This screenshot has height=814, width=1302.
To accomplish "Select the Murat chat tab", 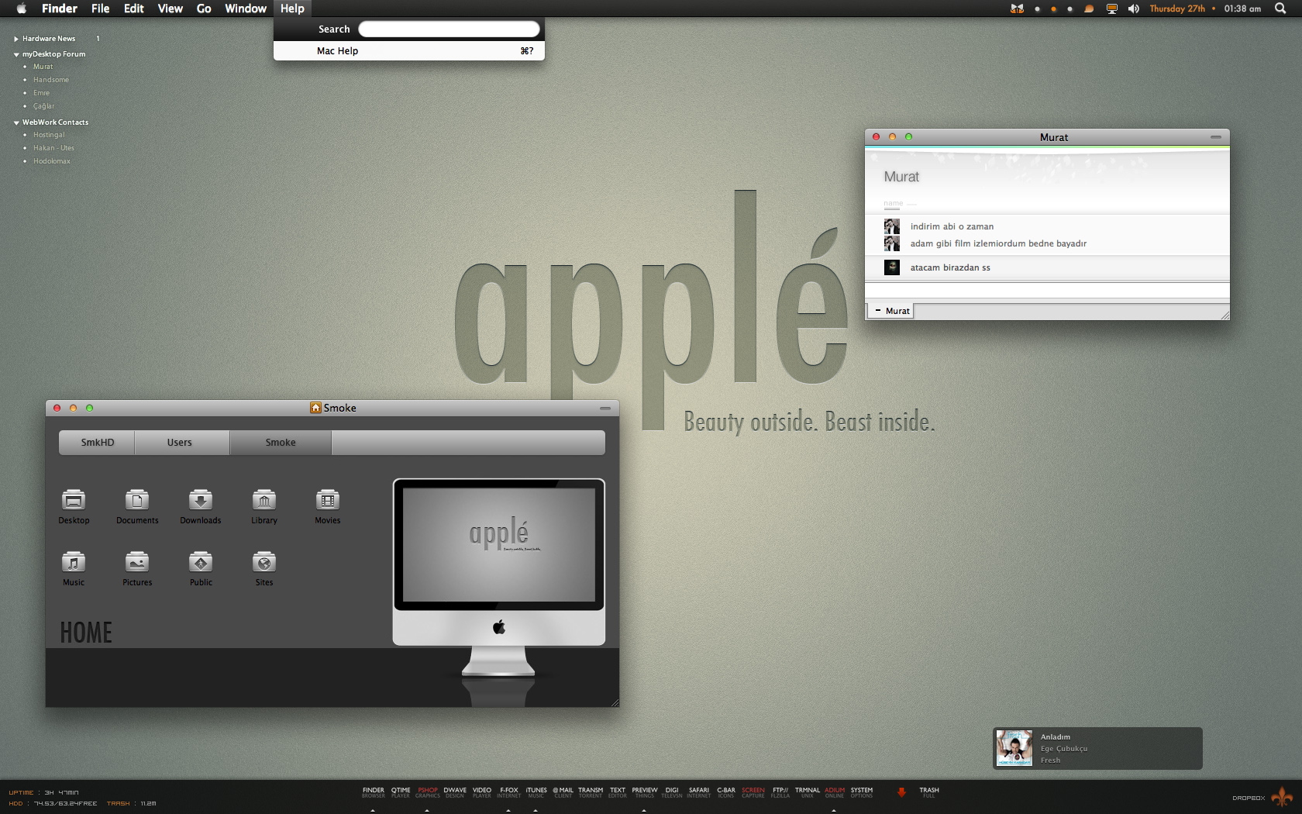I will [890, 311].
